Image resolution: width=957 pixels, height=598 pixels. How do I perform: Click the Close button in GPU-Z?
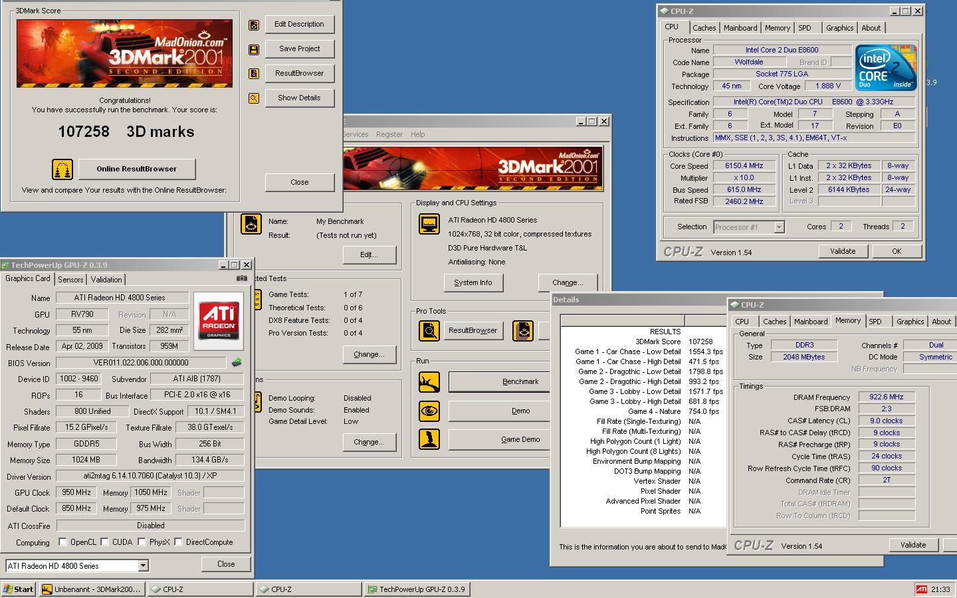(x=226, y=564)
